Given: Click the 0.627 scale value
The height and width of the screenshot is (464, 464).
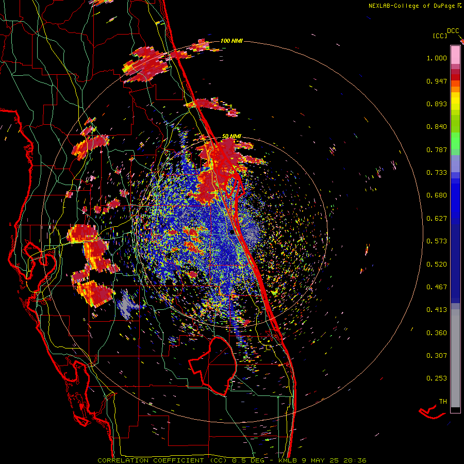Looking at the screenshot, I should click(437, 219).
